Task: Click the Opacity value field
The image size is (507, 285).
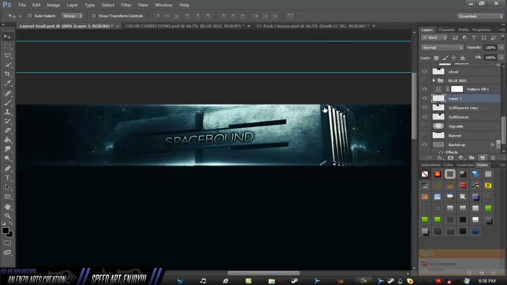Action: [x=490, y=47]
